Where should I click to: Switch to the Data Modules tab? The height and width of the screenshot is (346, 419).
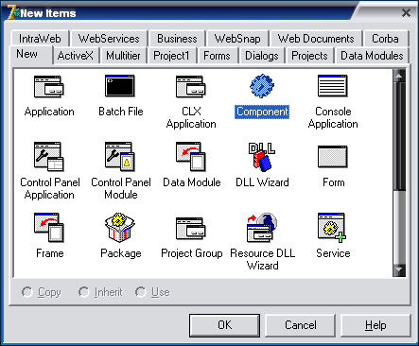coord(372,56)
